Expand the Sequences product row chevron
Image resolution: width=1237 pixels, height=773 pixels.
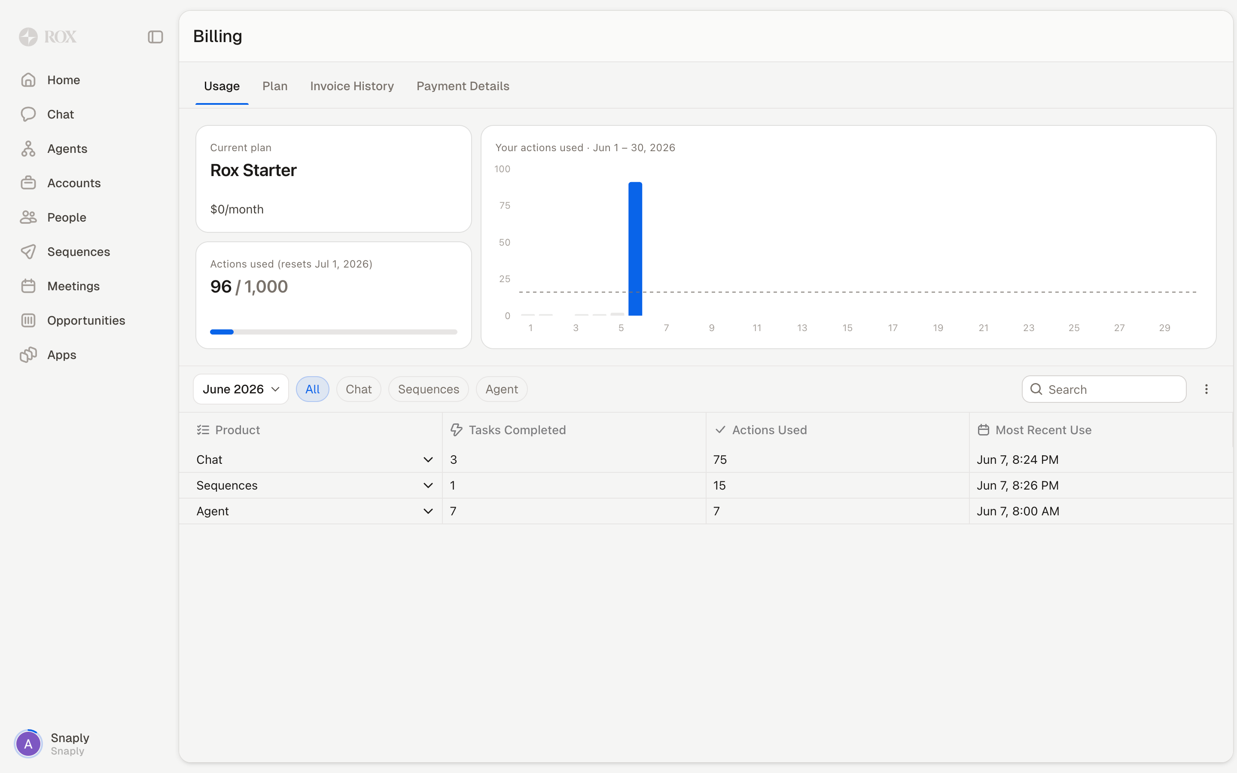428,485
